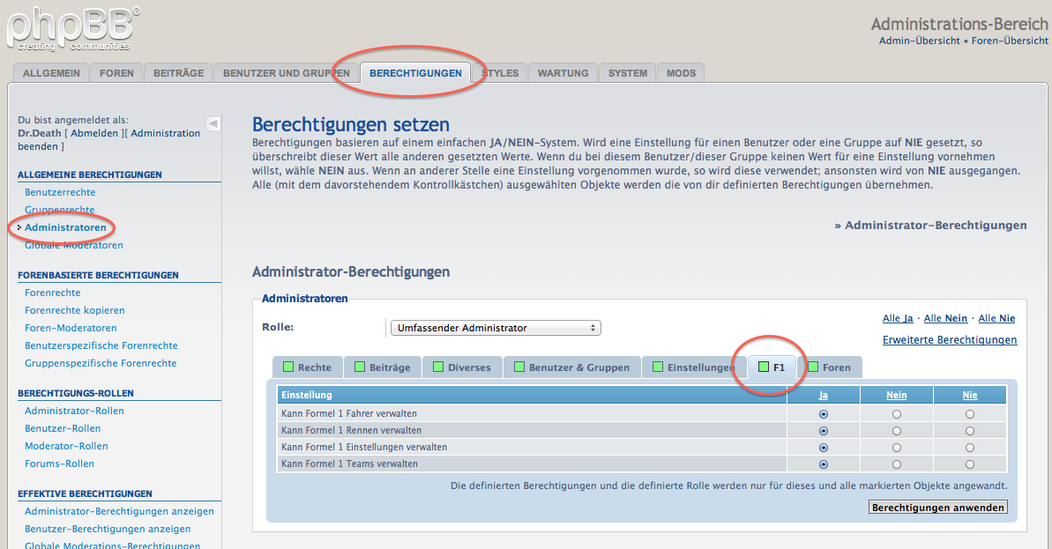Screen dimensions: 1052x549
Task: Select Nein for Formel 1 Fahrer verwalten
Action: pyautogui.click(x=896, y=414)
